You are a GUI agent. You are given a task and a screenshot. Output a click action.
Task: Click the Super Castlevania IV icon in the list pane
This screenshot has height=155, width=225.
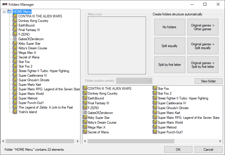click(x=155, y=103)
